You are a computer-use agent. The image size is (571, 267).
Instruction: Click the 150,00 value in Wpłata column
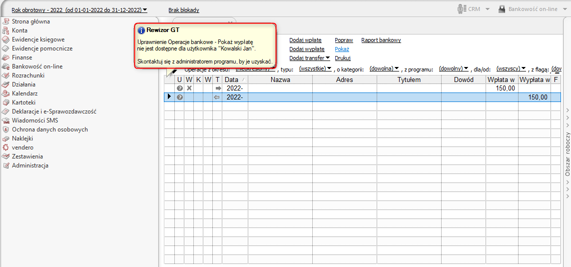[x=505, y=88]
